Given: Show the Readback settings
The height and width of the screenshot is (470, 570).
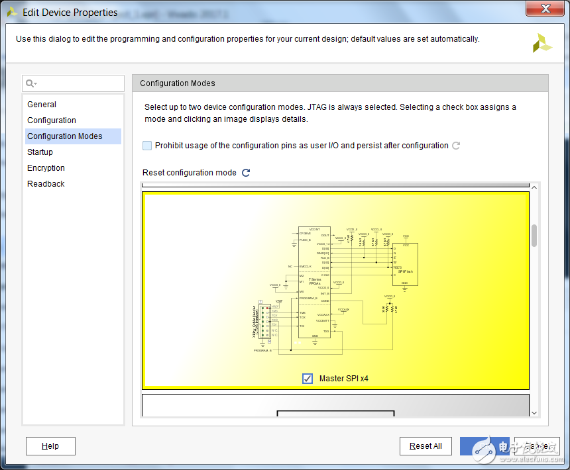Looking at the screenshot, I should point(46,184).
